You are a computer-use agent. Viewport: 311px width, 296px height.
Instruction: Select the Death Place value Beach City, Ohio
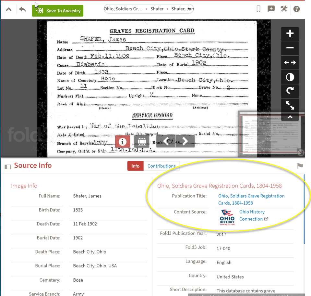click(x=90, y=252)
